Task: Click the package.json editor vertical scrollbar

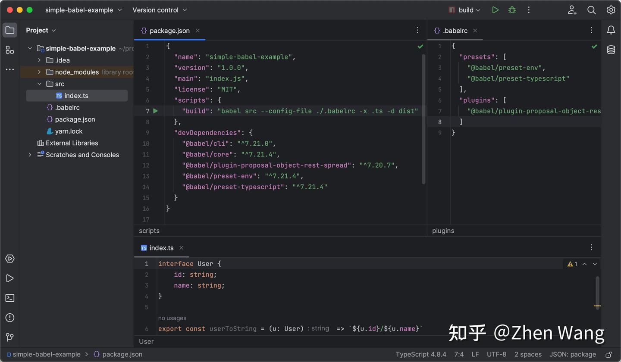Action: [x=423, y=119]
